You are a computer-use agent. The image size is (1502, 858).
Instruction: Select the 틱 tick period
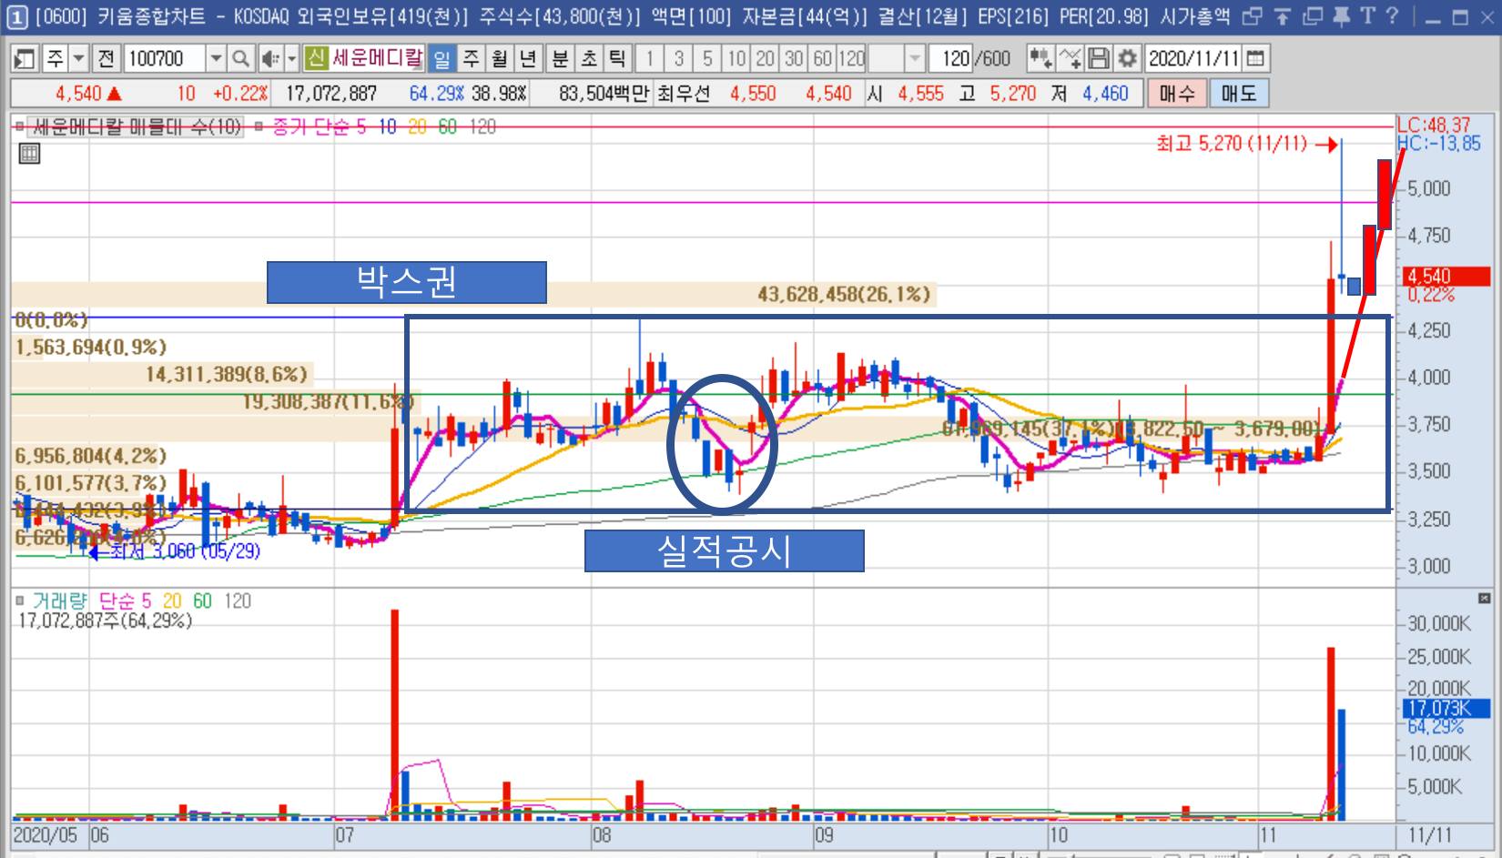tap(618, 59)
